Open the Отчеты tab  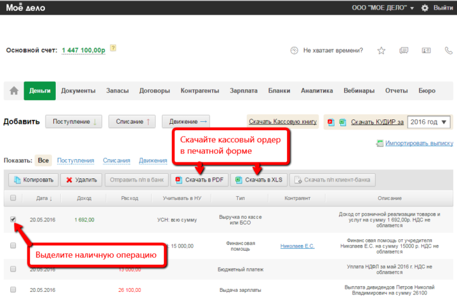(396, 91)
